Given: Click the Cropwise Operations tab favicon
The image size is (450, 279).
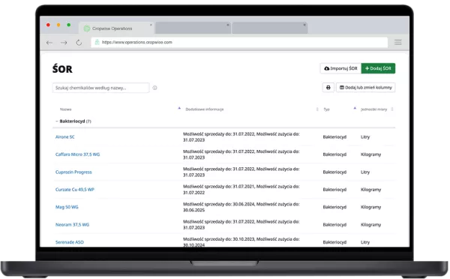Looking at the screenshot, I should (87, 28).
